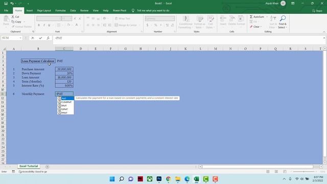Open Insert Function (fx) dialog
327x184 pixels.
[x=48, y=38]
